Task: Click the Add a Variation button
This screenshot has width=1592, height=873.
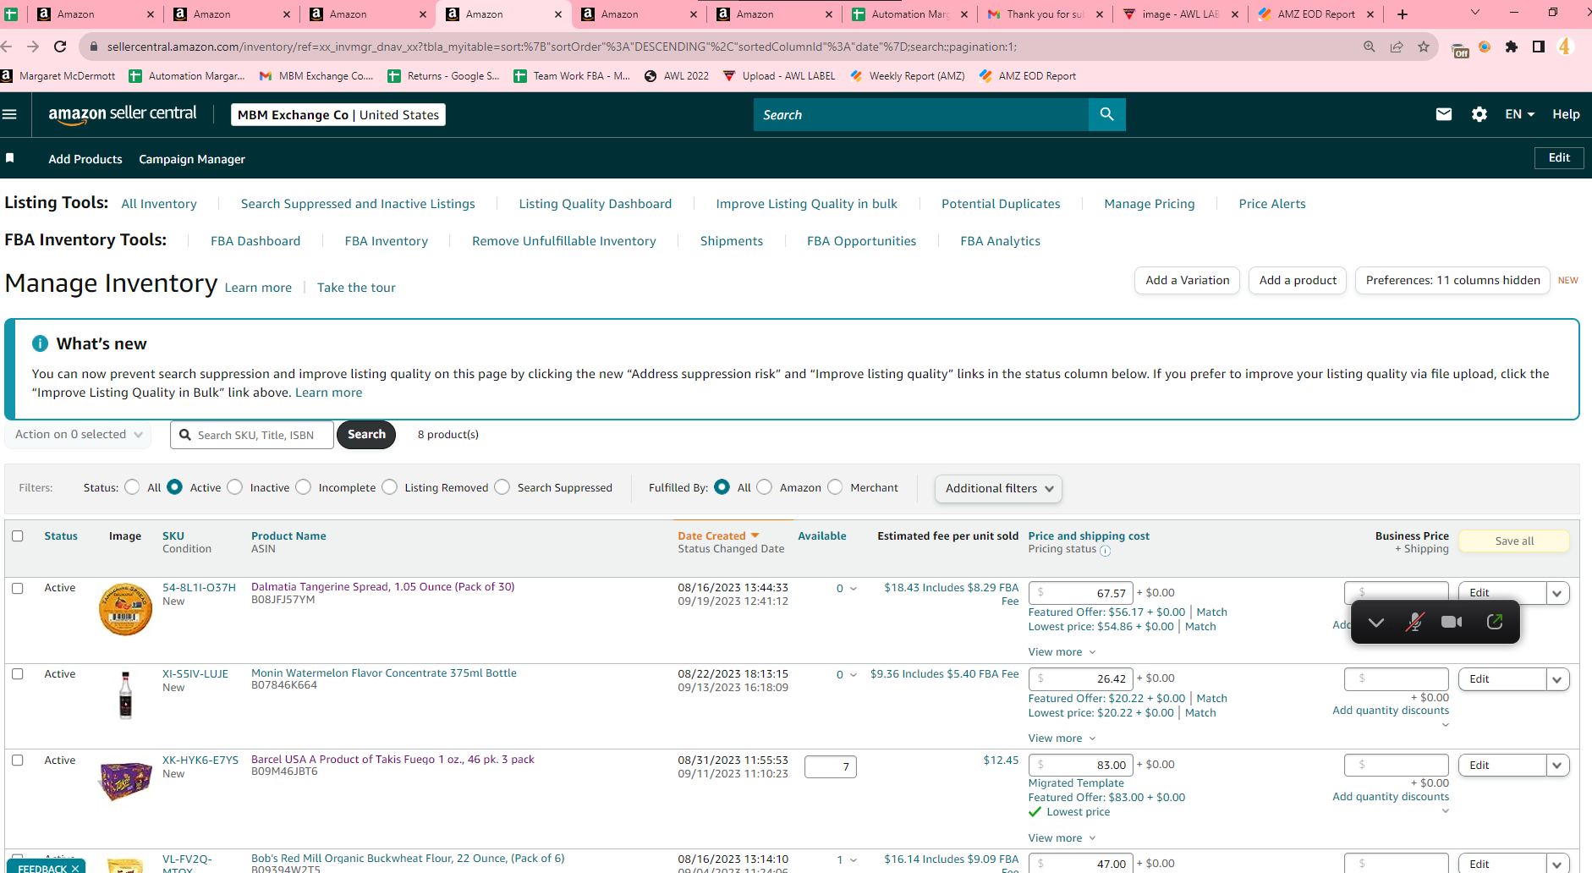Action: pos(1188,280)
